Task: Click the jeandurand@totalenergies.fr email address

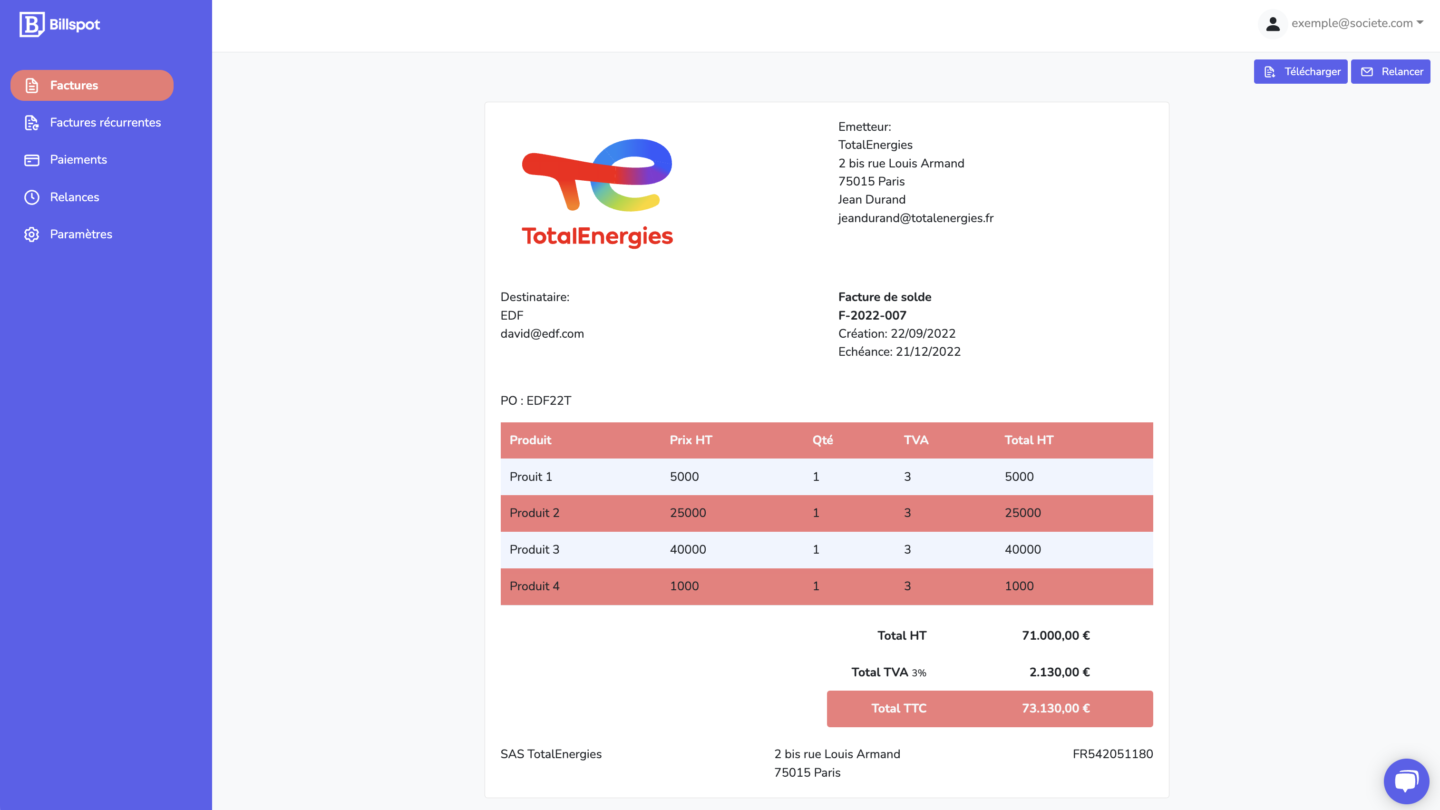Action: pyautogui.click(x=915, y=218)
